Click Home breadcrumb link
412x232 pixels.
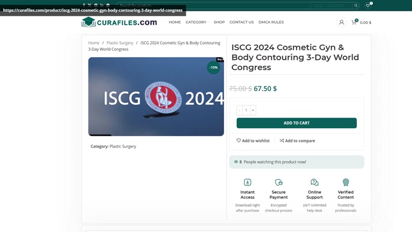[x=94, y=43]
